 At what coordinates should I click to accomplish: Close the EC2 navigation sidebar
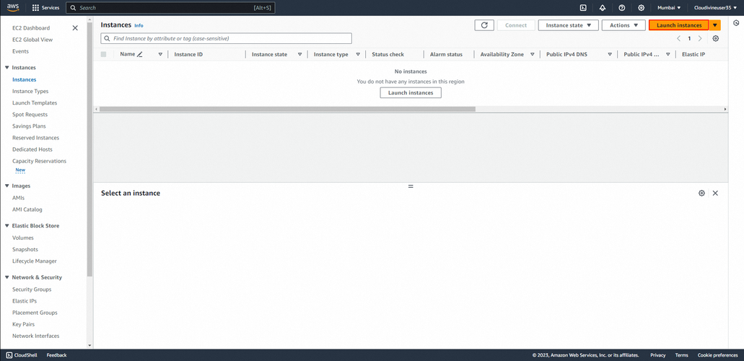75,28
